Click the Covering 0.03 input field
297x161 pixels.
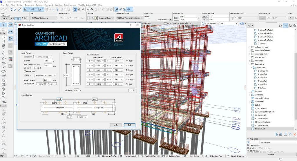76,90
